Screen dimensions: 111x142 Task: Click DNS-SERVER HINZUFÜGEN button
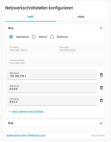[x=26, y=112]
